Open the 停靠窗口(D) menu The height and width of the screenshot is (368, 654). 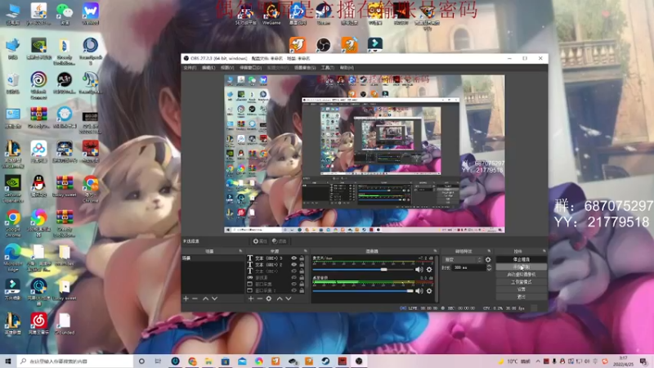click(x=250, y=68)
